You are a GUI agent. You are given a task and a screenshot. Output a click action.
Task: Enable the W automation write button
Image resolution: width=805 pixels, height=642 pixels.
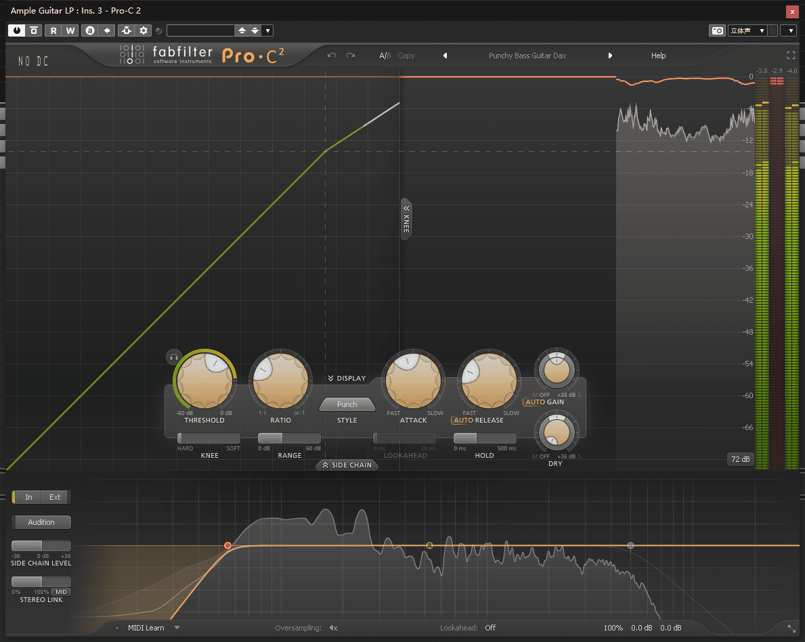pos(70,30)
